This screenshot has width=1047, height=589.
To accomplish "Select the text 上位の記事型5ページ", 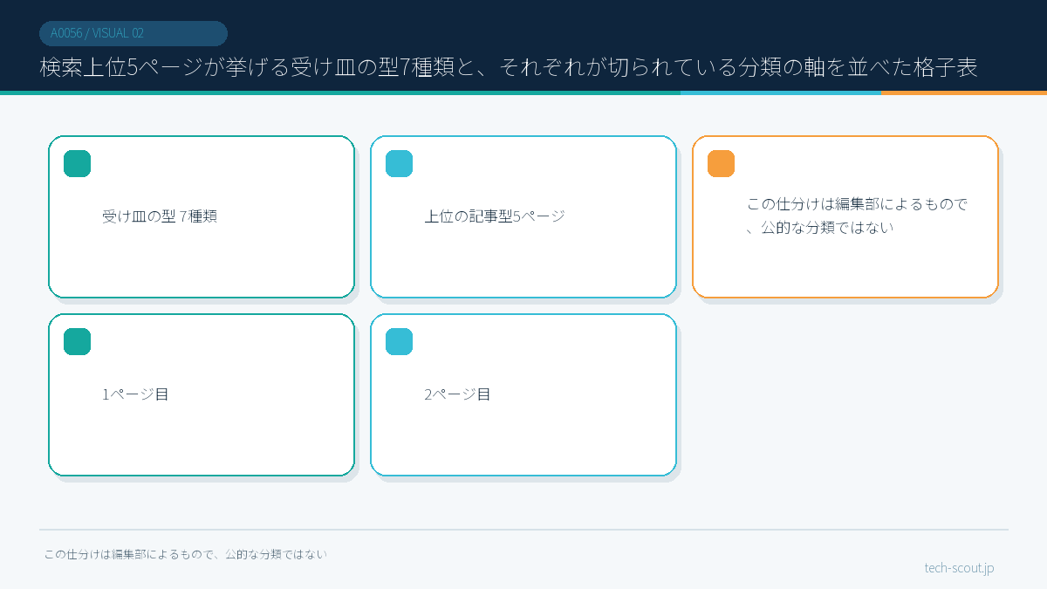I will [495, 216].
